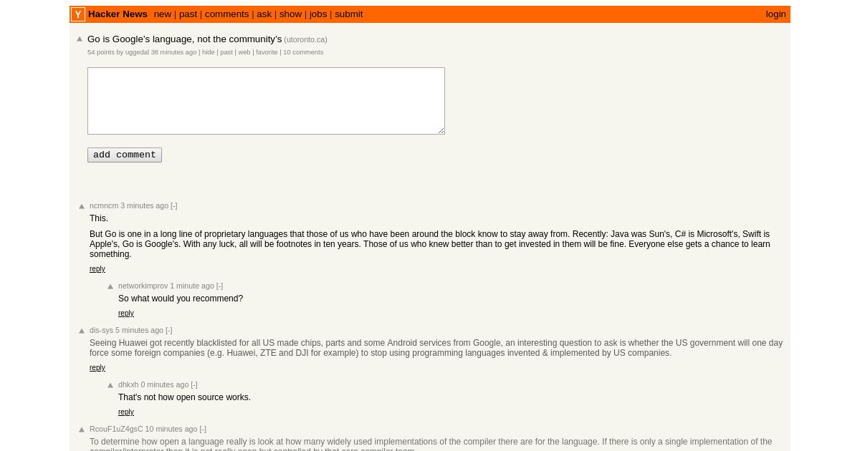Click the Y Combinator logo icon
This screenshot has width=860, height=451.
point(78,14)
